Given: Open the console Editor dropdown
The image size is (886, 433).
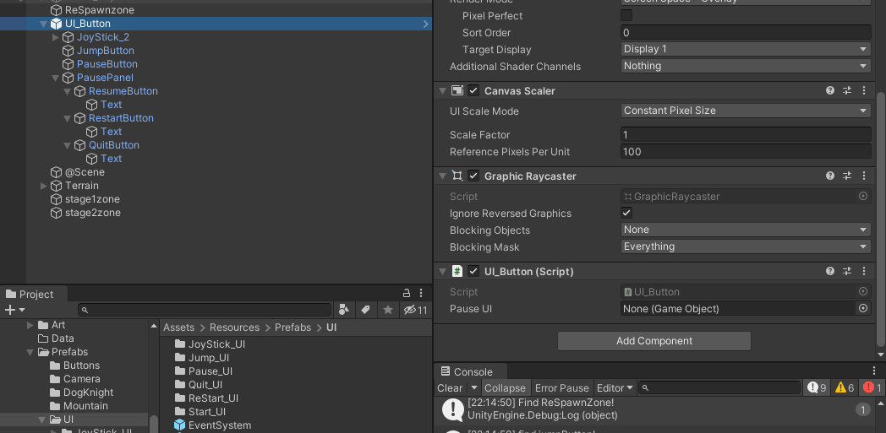Looking at the screenshot, I should tap(615, 387).
